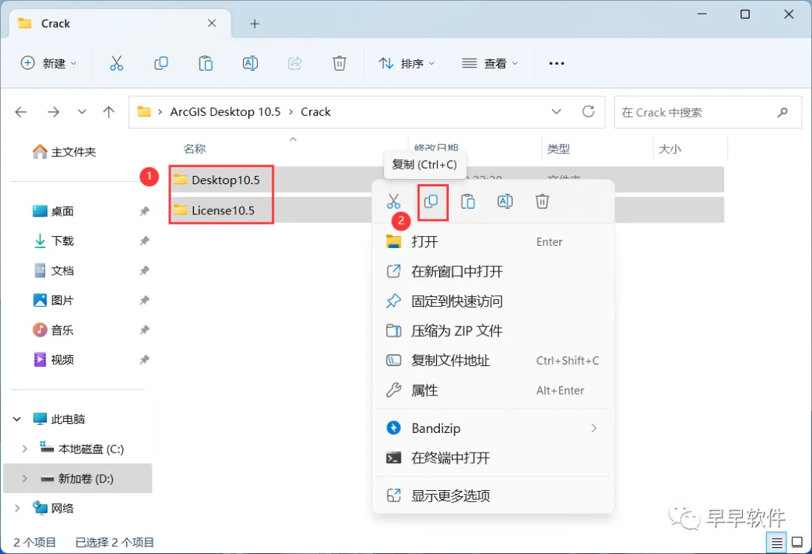Viewport: 812px width, 554px height.
Task: Click the Cut scissors icon in the context menu
Action: click(x=393, y=201)
